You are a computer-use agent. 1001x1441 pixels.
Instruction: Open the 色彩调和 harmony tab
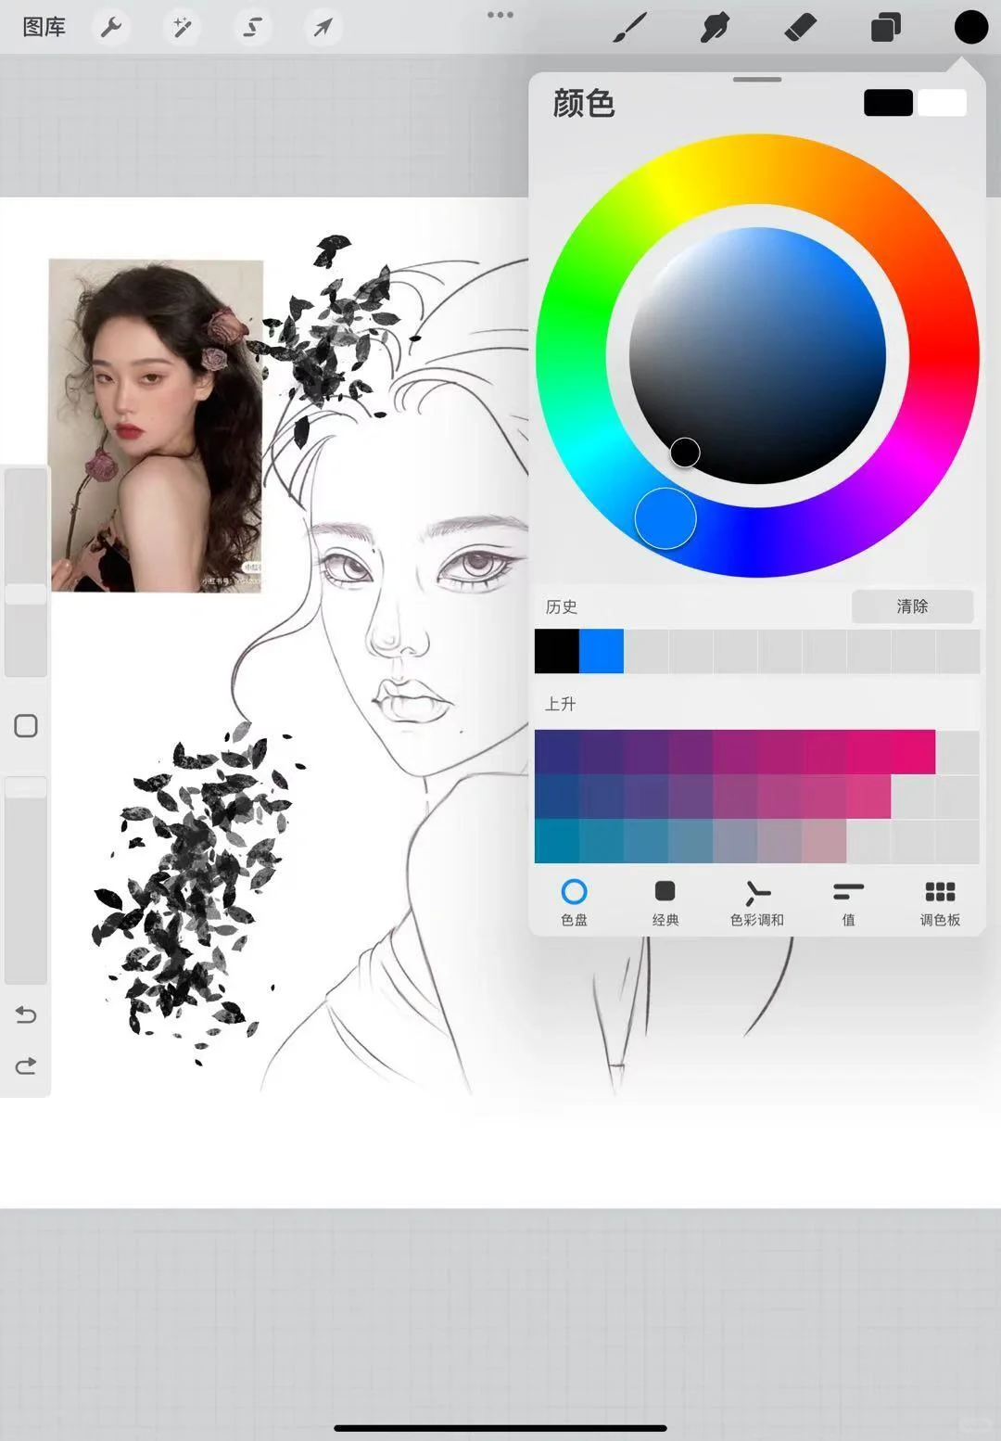coord(757,902)
